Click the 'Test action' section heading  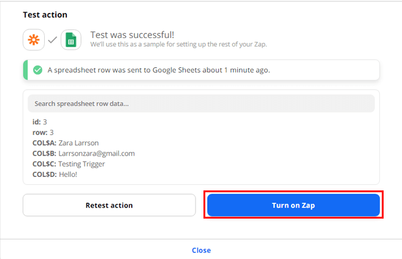[45, 14]
